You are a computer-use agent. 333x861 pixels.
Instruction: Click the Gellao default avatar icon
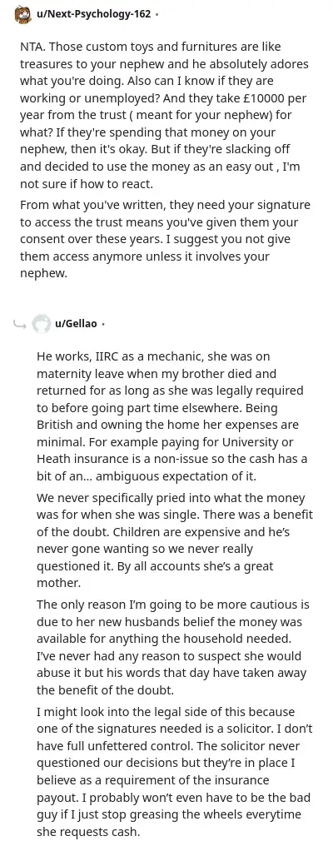pyautogui.click(x=41, y=324)
